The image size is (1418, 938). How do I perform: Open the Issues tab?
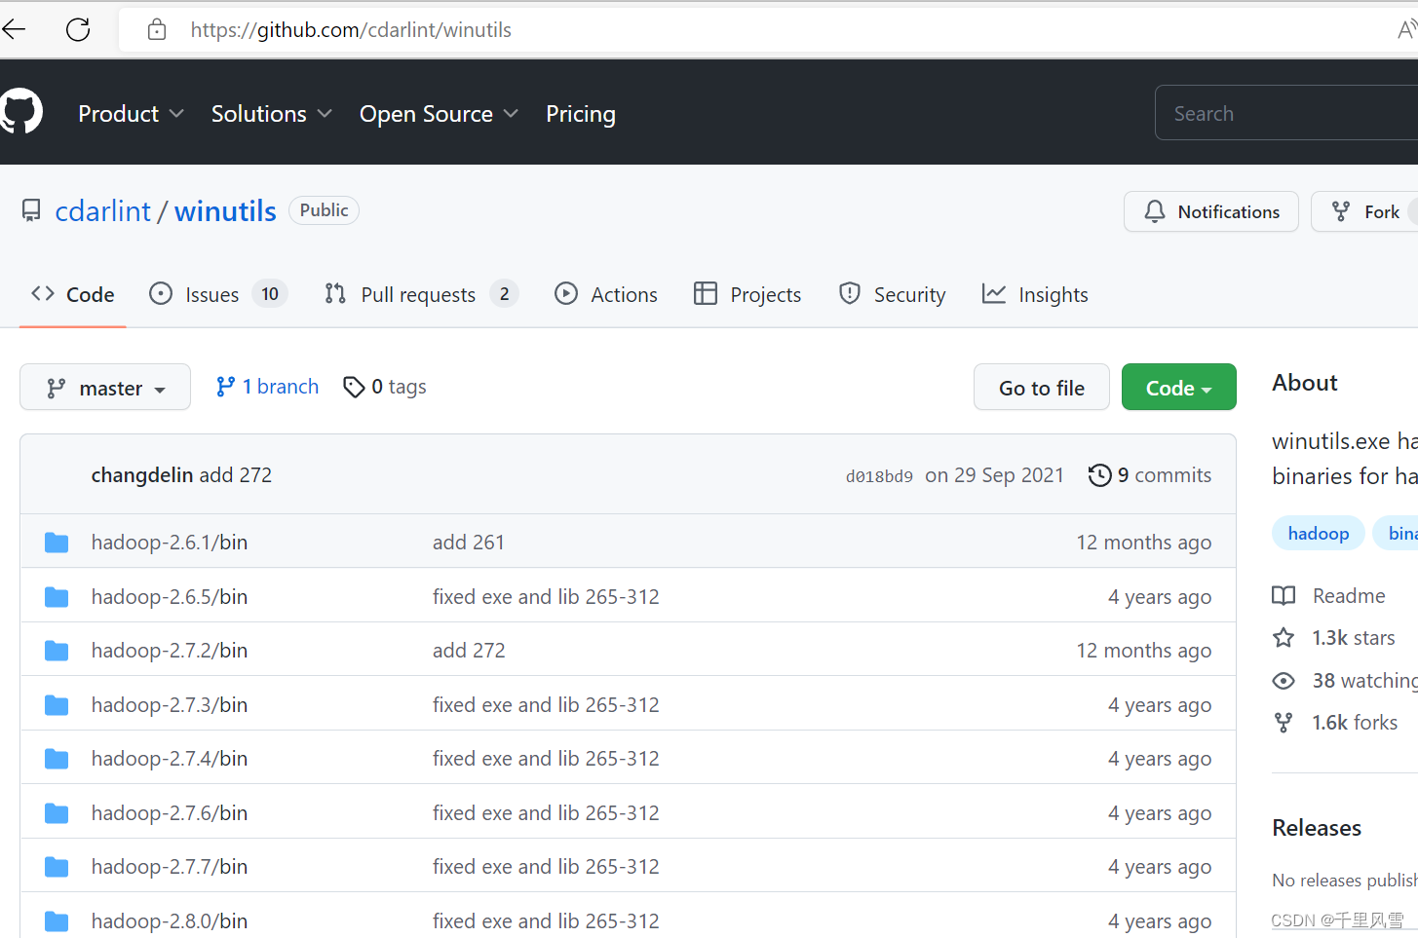217,294
